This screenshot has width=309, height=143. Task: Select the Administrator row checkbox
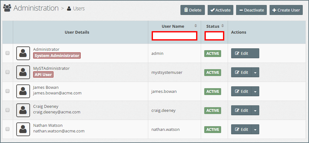[x=8, y=53]
